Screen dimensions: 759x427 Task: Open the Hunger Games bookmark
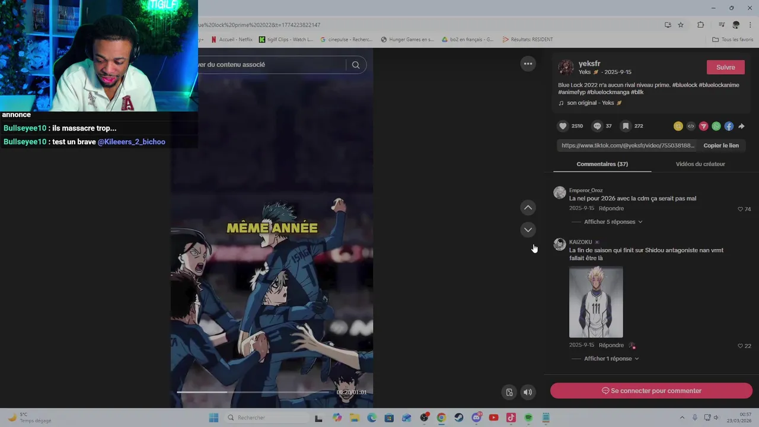407,40
